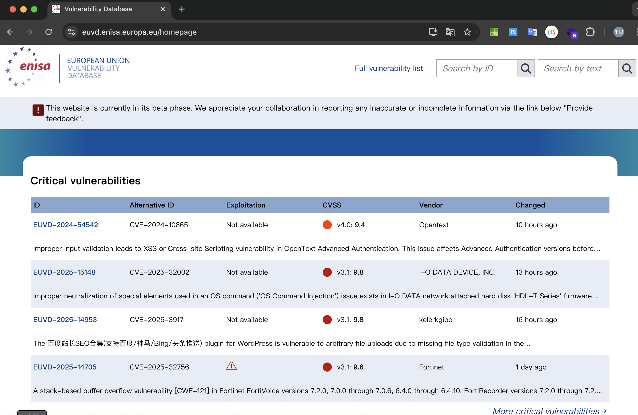Click the red CVSS 9.4 severity dot
Viewport: 638px width, 415px height.
(327, 225)
